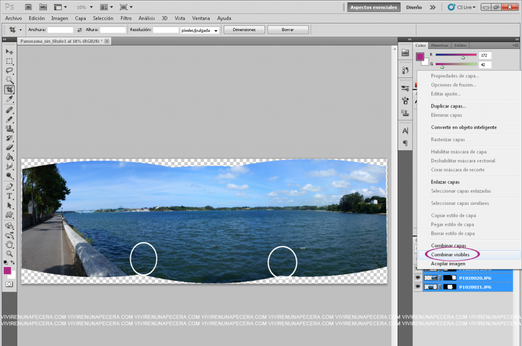Click the Dimensiones button
Image resolution: width=522 pixels, height=346 pixels.
point(244,30)
